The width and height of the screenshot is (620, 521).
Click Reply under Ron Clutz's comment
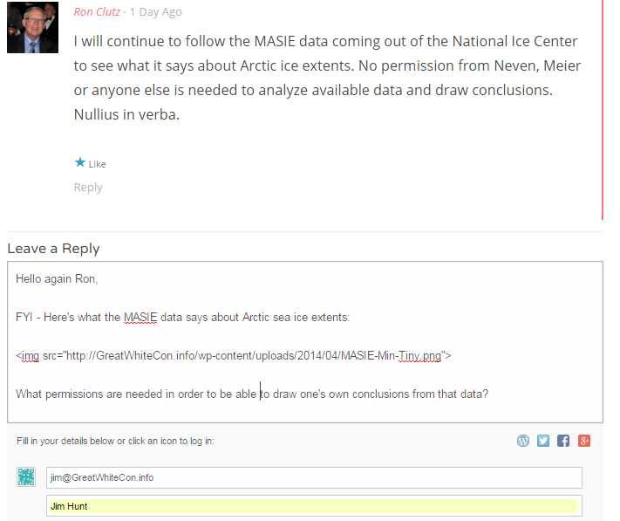88,187
